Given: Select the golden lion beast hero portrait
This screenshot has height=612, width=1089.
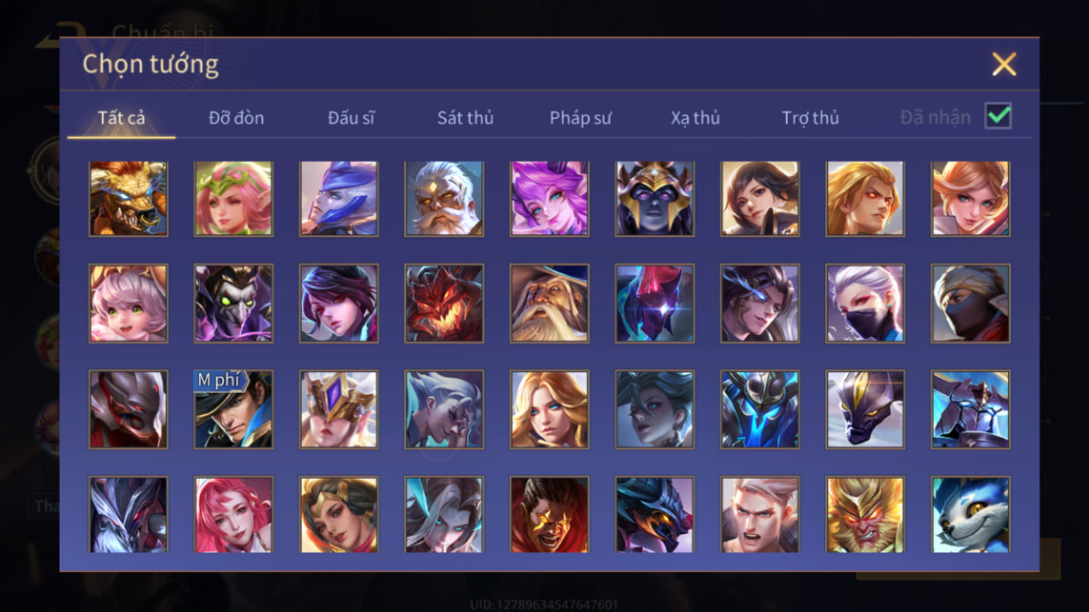Looking at the screenshot, I should tap(129, 199).
